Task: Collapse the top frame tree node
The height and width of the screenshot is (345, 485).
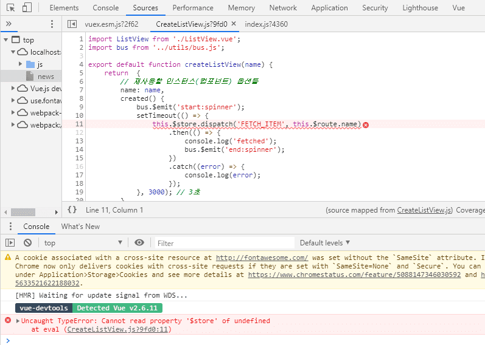Action: [6, 40]
